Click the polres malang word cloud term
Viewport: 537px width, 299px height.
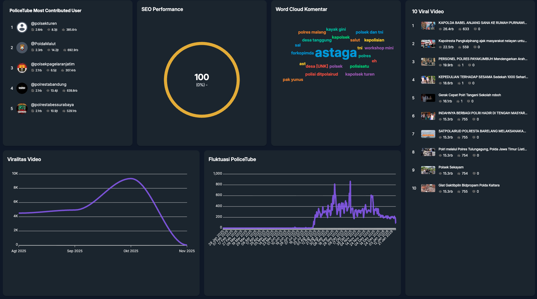tap(312, 32)
